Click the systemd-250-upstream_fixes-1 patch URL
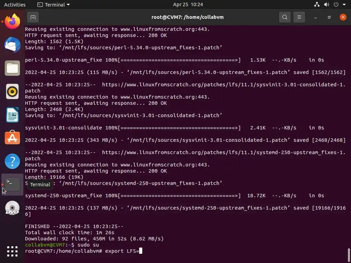351x263 pixels. (x=185, y=155)
